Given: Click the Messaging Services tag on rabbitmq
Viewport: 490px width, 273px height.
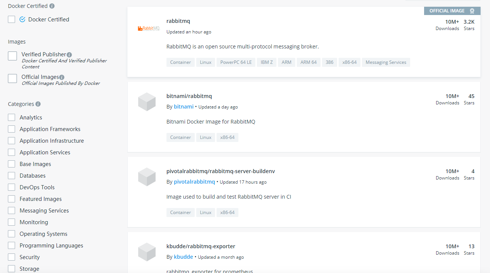Looking at the screenshot, I should tap(386, 62).
